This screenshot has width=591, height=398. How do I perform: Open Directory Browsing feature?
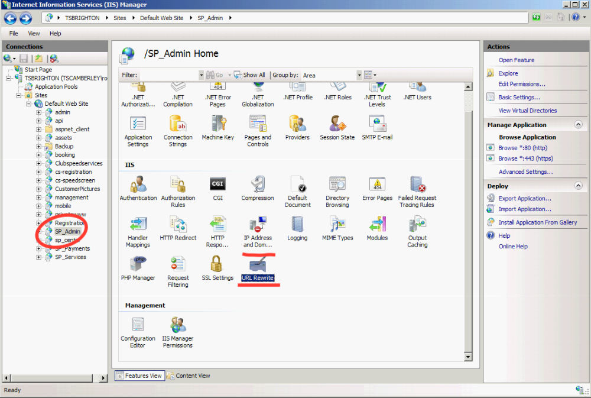337,192
